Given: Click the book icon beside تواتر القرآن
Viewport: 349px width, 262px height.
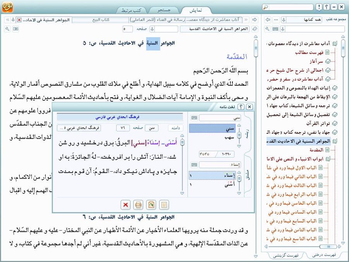Looking at the screenshot, I should [x=335, y=124].
